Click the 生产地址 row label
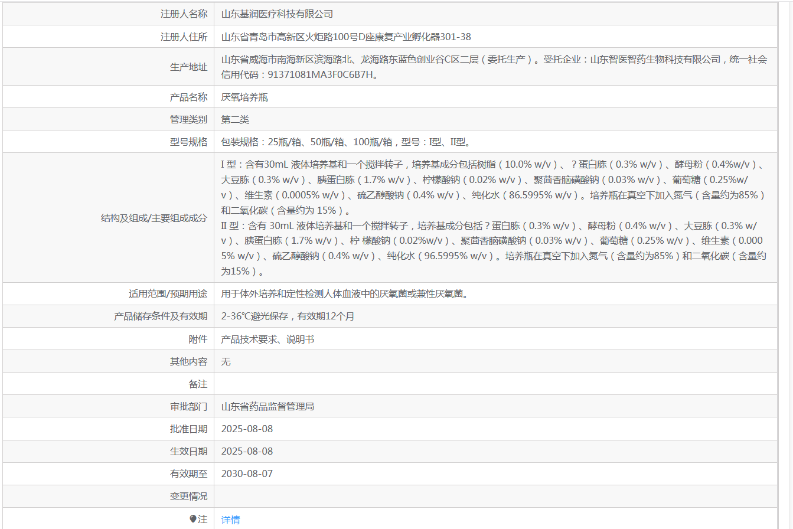Screen dimensions: 793x529 coord(189,67)
